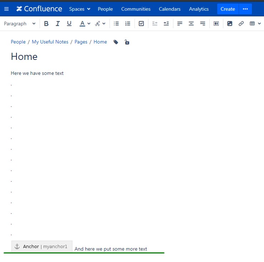Align text to center
The width and height of the screenshot is (264, 262).
pyautogui.click(x=191, y=24)
